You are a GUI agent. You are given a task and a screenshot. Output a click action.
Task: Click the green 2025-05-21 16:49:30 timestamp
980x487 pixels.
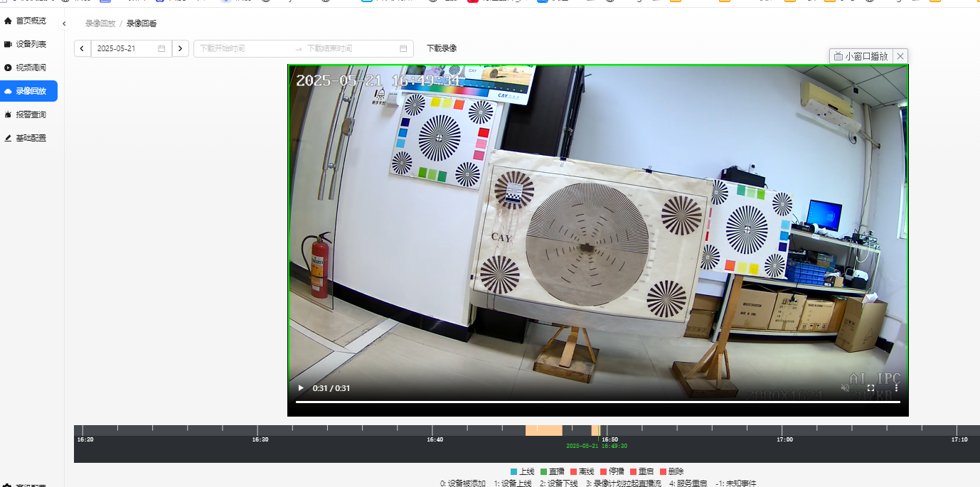(597, 446)
